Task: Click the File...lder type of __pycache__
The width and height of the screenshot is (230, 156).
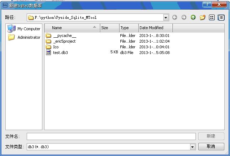Action: 127,36
